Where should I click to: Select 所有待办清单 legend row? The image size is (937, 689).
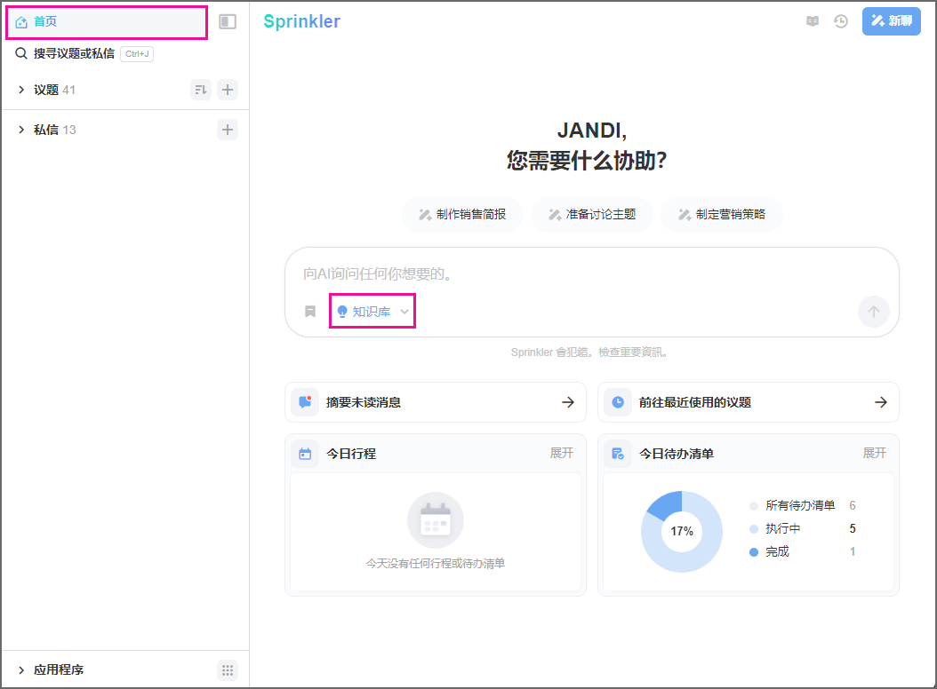(x=803, y=506)
